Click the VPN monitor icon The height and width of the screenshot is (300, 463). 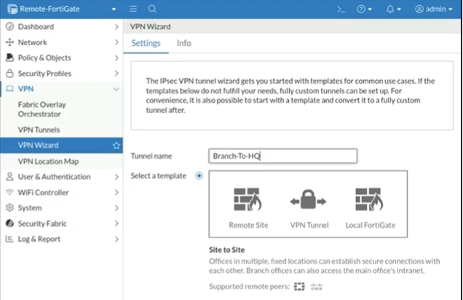click(x=9, y=89)
